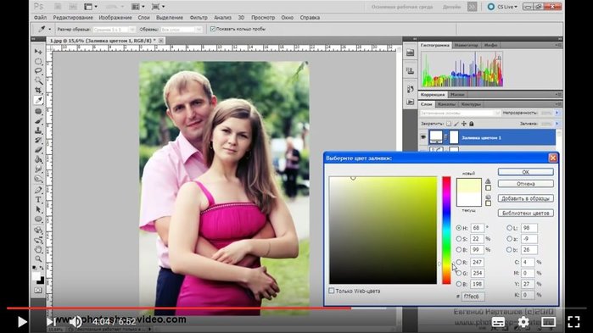Hide the 'Заливка цветом 1' layer
The height and width of the screenshot is (333, 593).
pyautogui.click(x=423, y=137)
